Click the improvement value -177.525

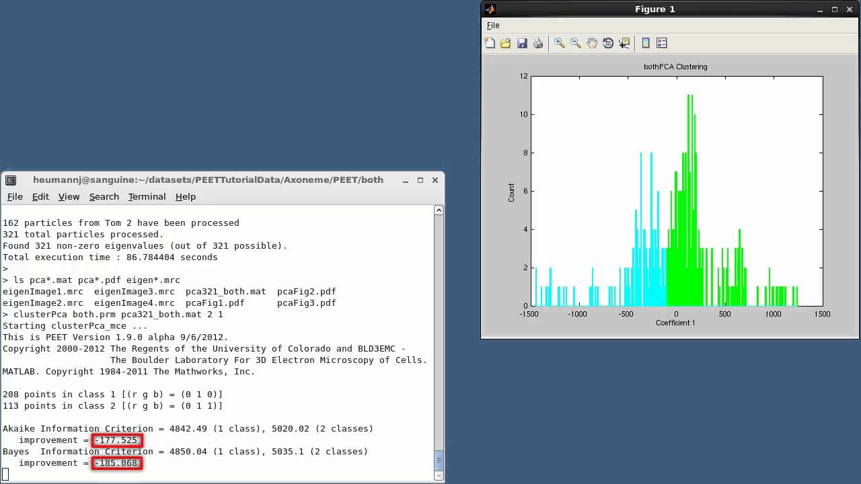(x=117, y=440)
